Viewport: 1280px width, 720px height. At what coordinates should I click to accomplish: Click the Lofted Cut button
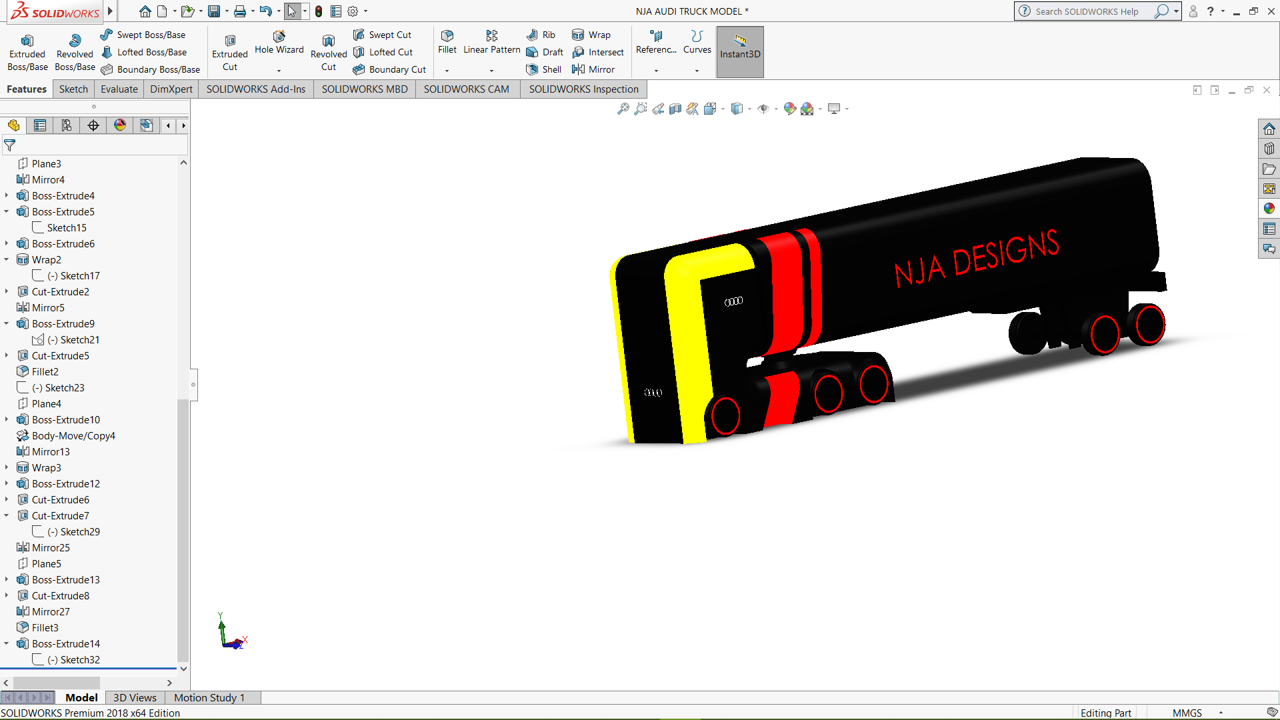(x=383, y=52)
